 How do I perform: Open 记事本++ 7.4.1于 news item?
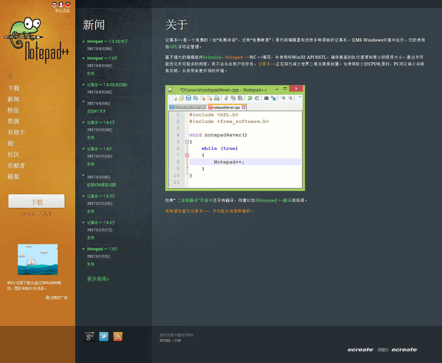point(101,123)
